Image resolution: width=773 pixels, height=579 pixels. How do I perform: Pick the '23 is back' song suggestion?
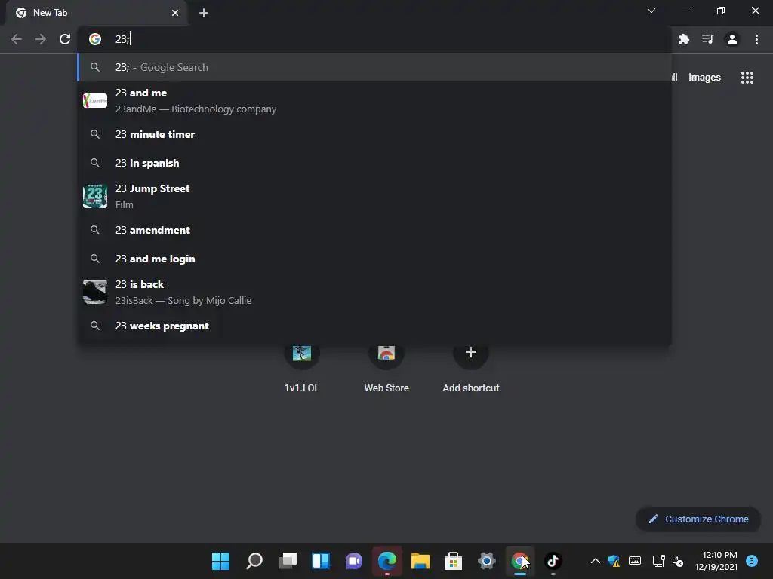(374, 292)
